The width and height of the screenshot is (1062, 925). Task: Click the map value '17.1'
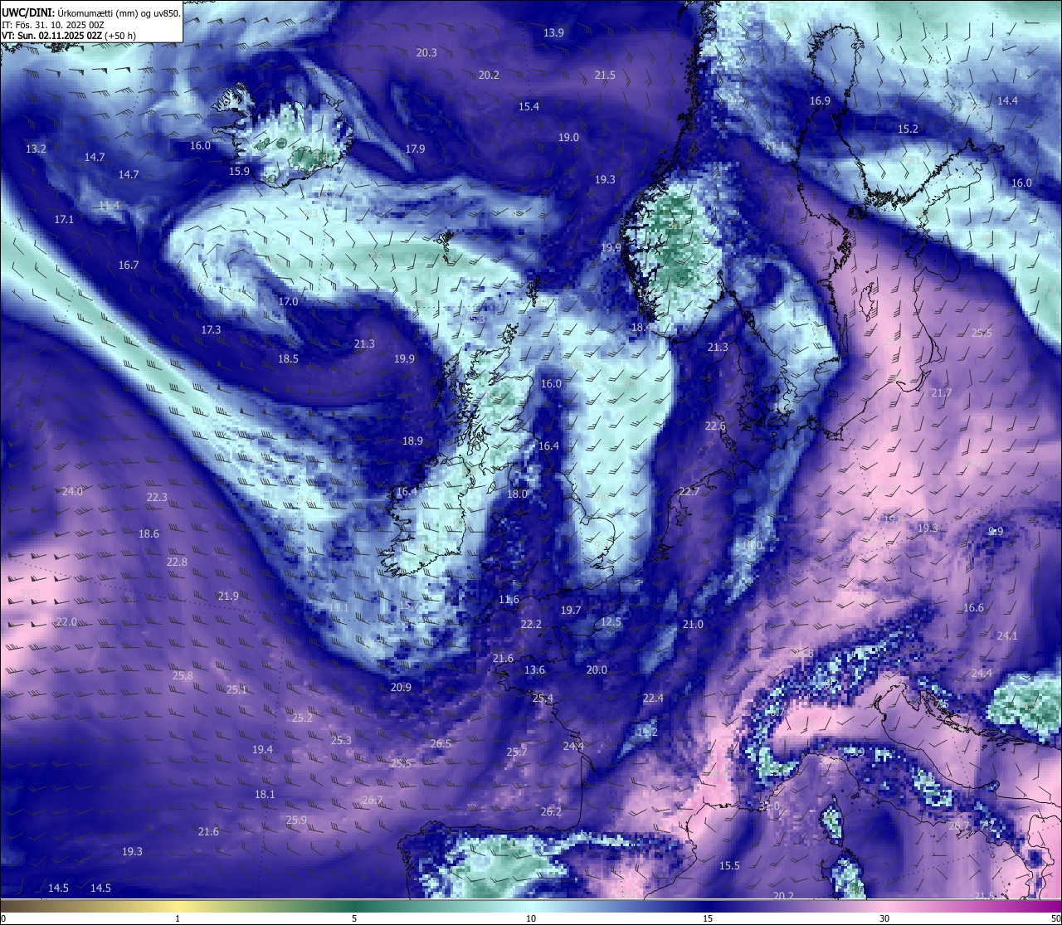[x=64, y=219]
